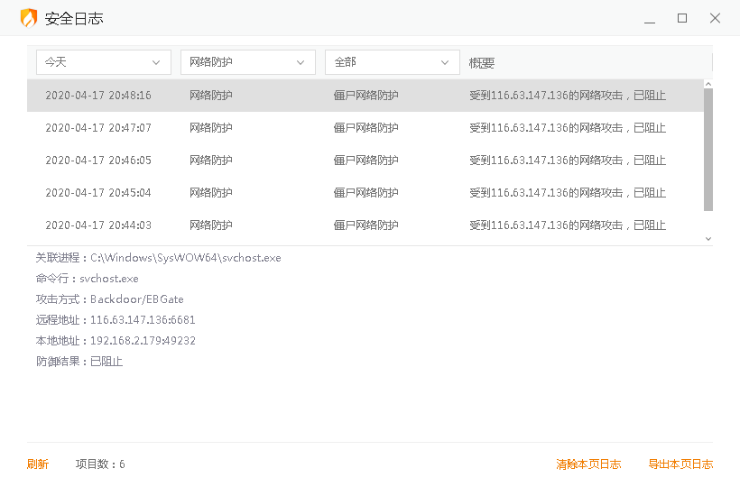This screenshot has width=740, height=487.
Task: Click scrollbar down arrow in log list
Action: [x=708, y=239]
